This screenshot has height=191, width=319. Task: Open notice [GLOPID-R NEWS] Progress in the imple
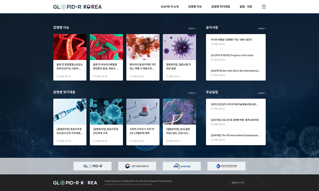pyautogui.click(x=232, y=55)
